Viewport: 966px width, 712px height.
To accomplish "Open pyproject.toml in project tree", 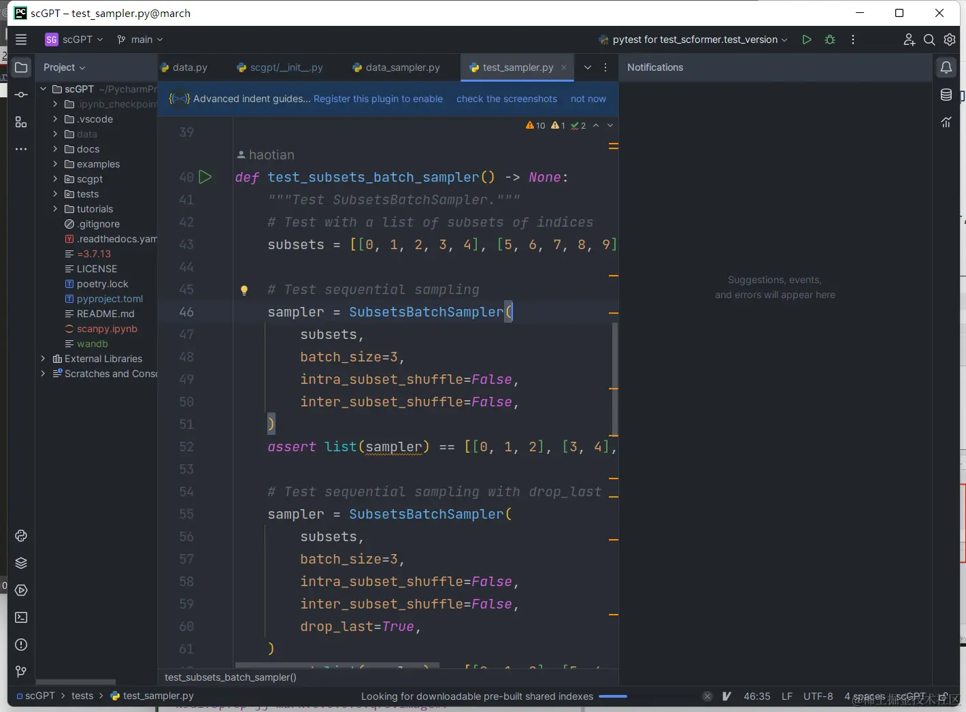I will (104, 299).
